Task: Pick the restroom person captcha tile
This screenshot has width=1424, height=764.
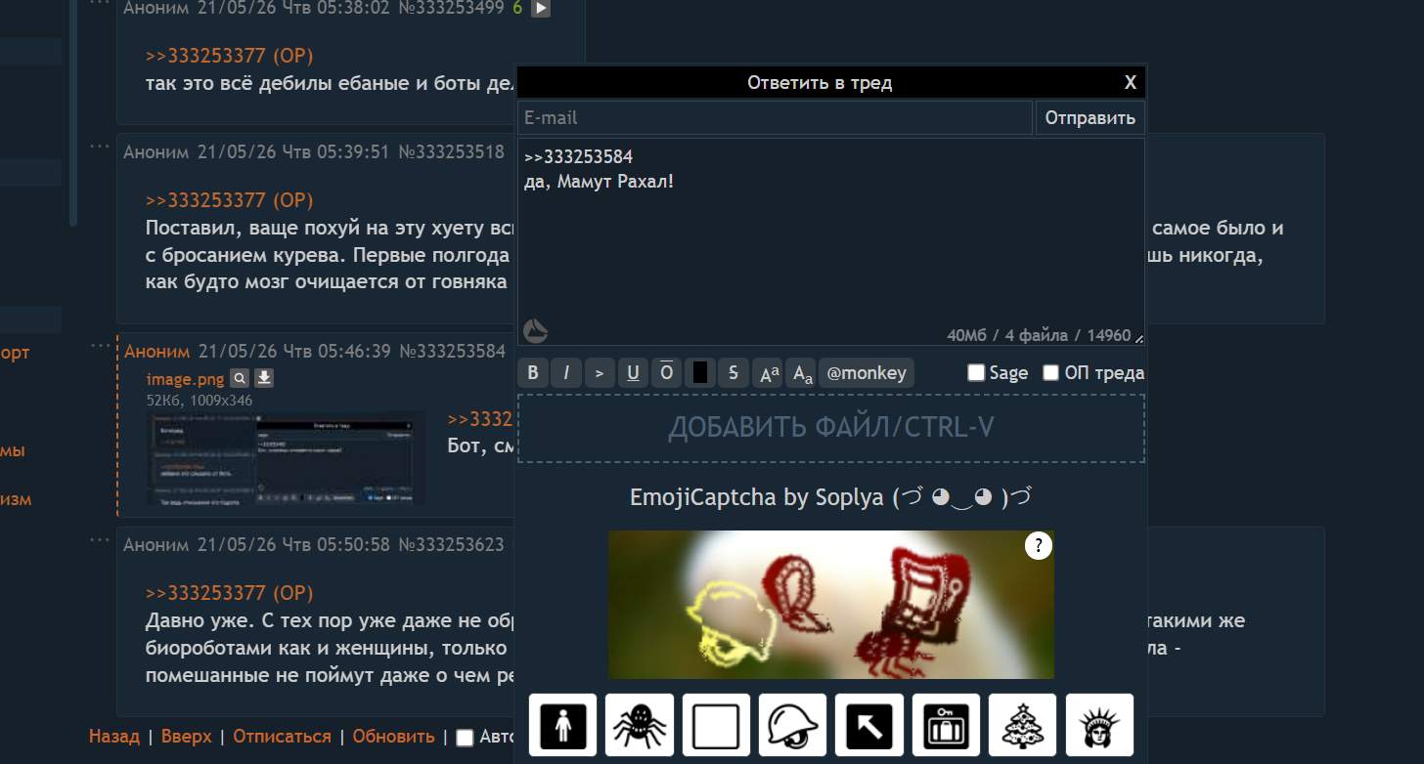Action: click(563, 725)
